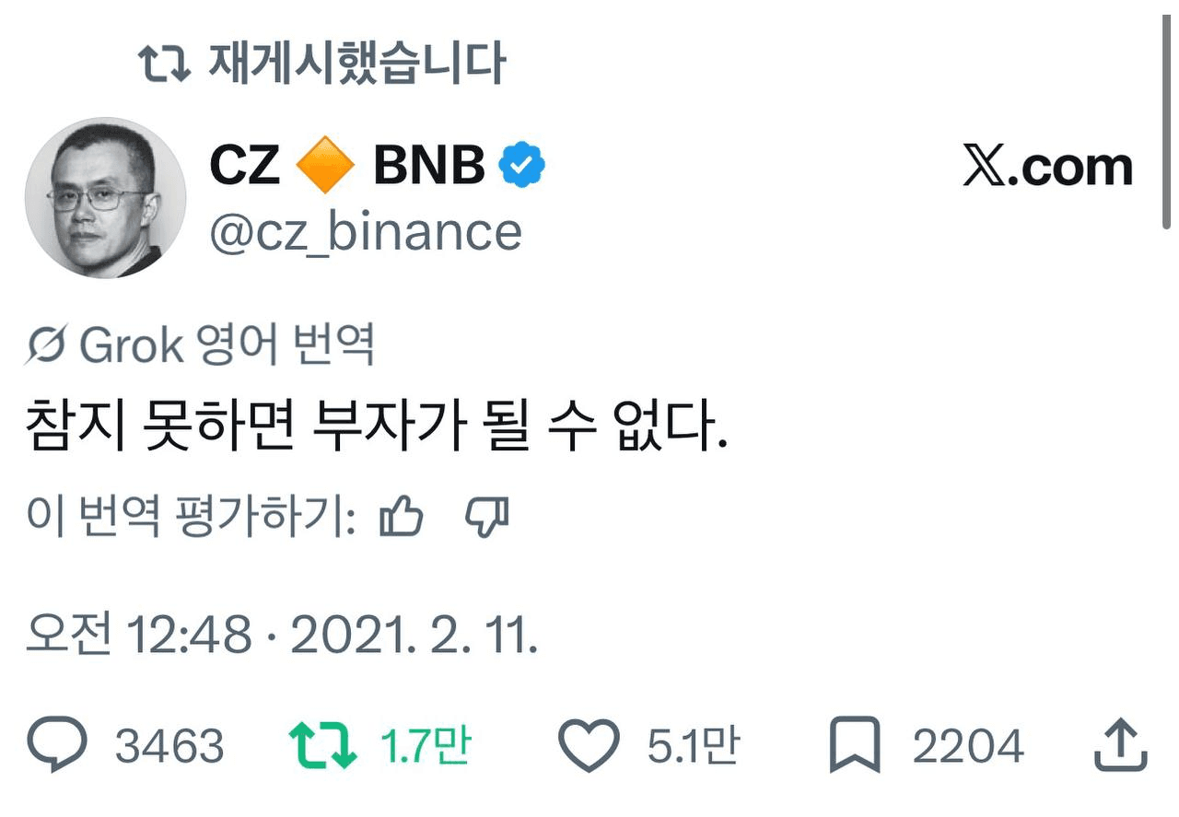Click the 'Grok 영어 번역' translation label
Screen dimensions: 1179x817
(227, 346)
